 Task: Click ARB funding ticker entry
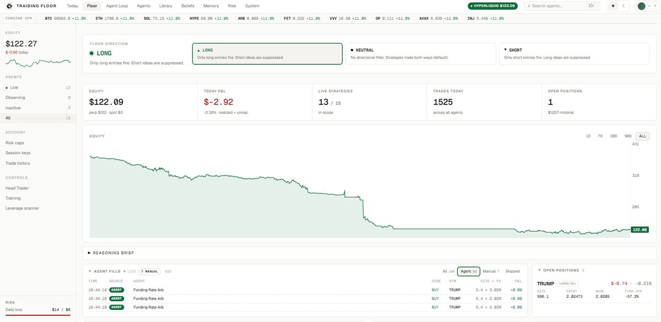point(256,18)
